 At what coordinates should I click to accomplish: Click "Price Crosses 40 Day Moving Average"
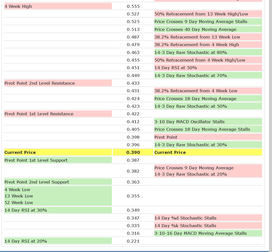coord(195,29)
